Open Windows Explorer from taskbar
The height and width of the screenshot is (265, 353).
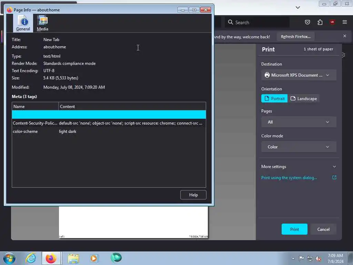tap(73, 258)
